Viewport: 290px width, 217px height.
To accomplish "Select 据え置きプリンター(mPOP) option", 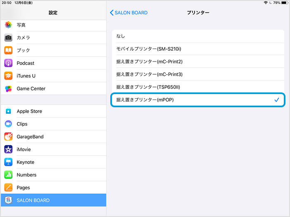I will 198,100.
